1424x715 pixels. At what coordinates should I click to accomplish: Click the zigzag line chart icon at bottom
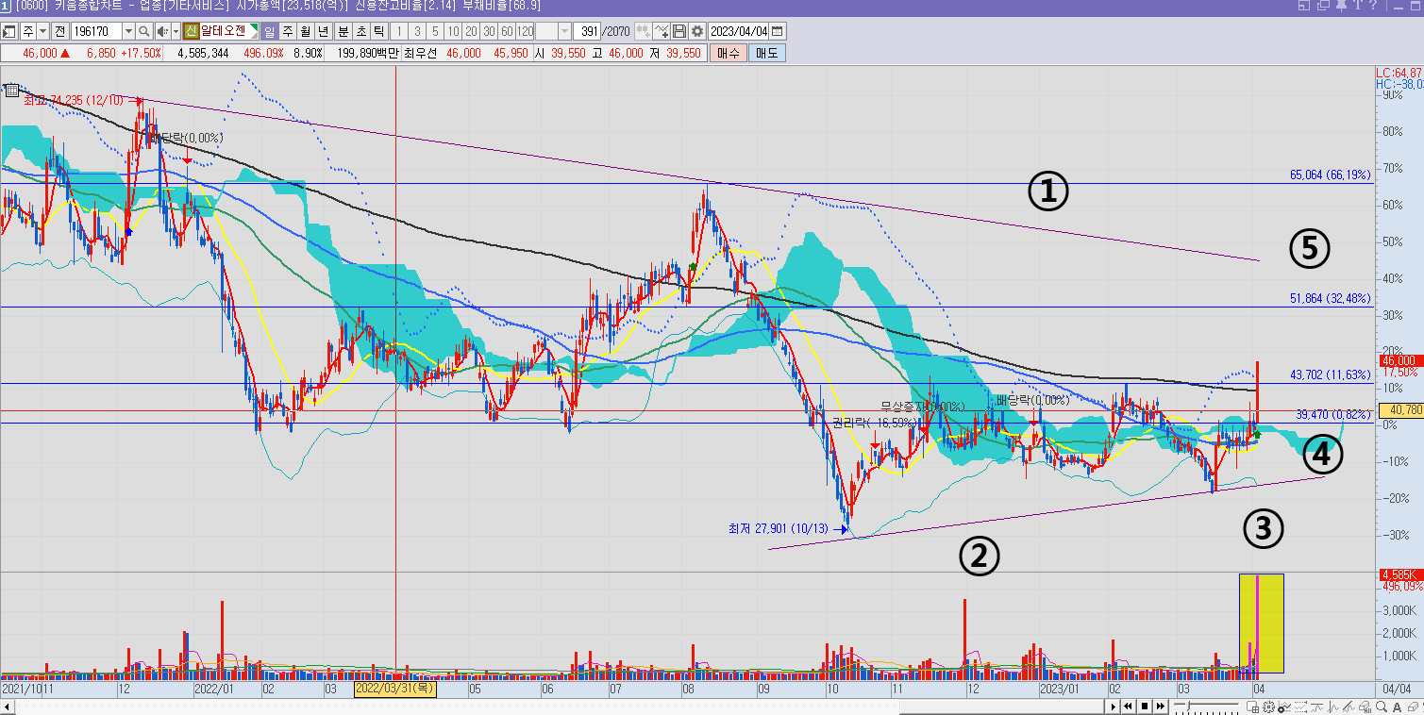[1332, 707]
